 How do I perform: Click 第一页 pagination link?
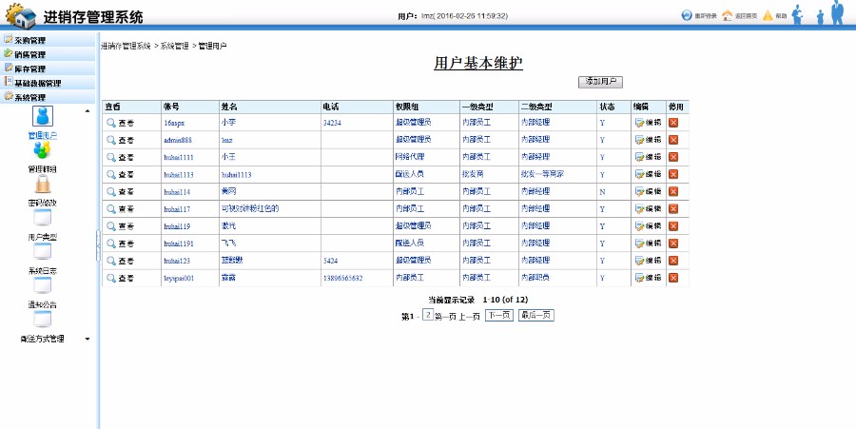pyautogui.click(x=445, y=316)
